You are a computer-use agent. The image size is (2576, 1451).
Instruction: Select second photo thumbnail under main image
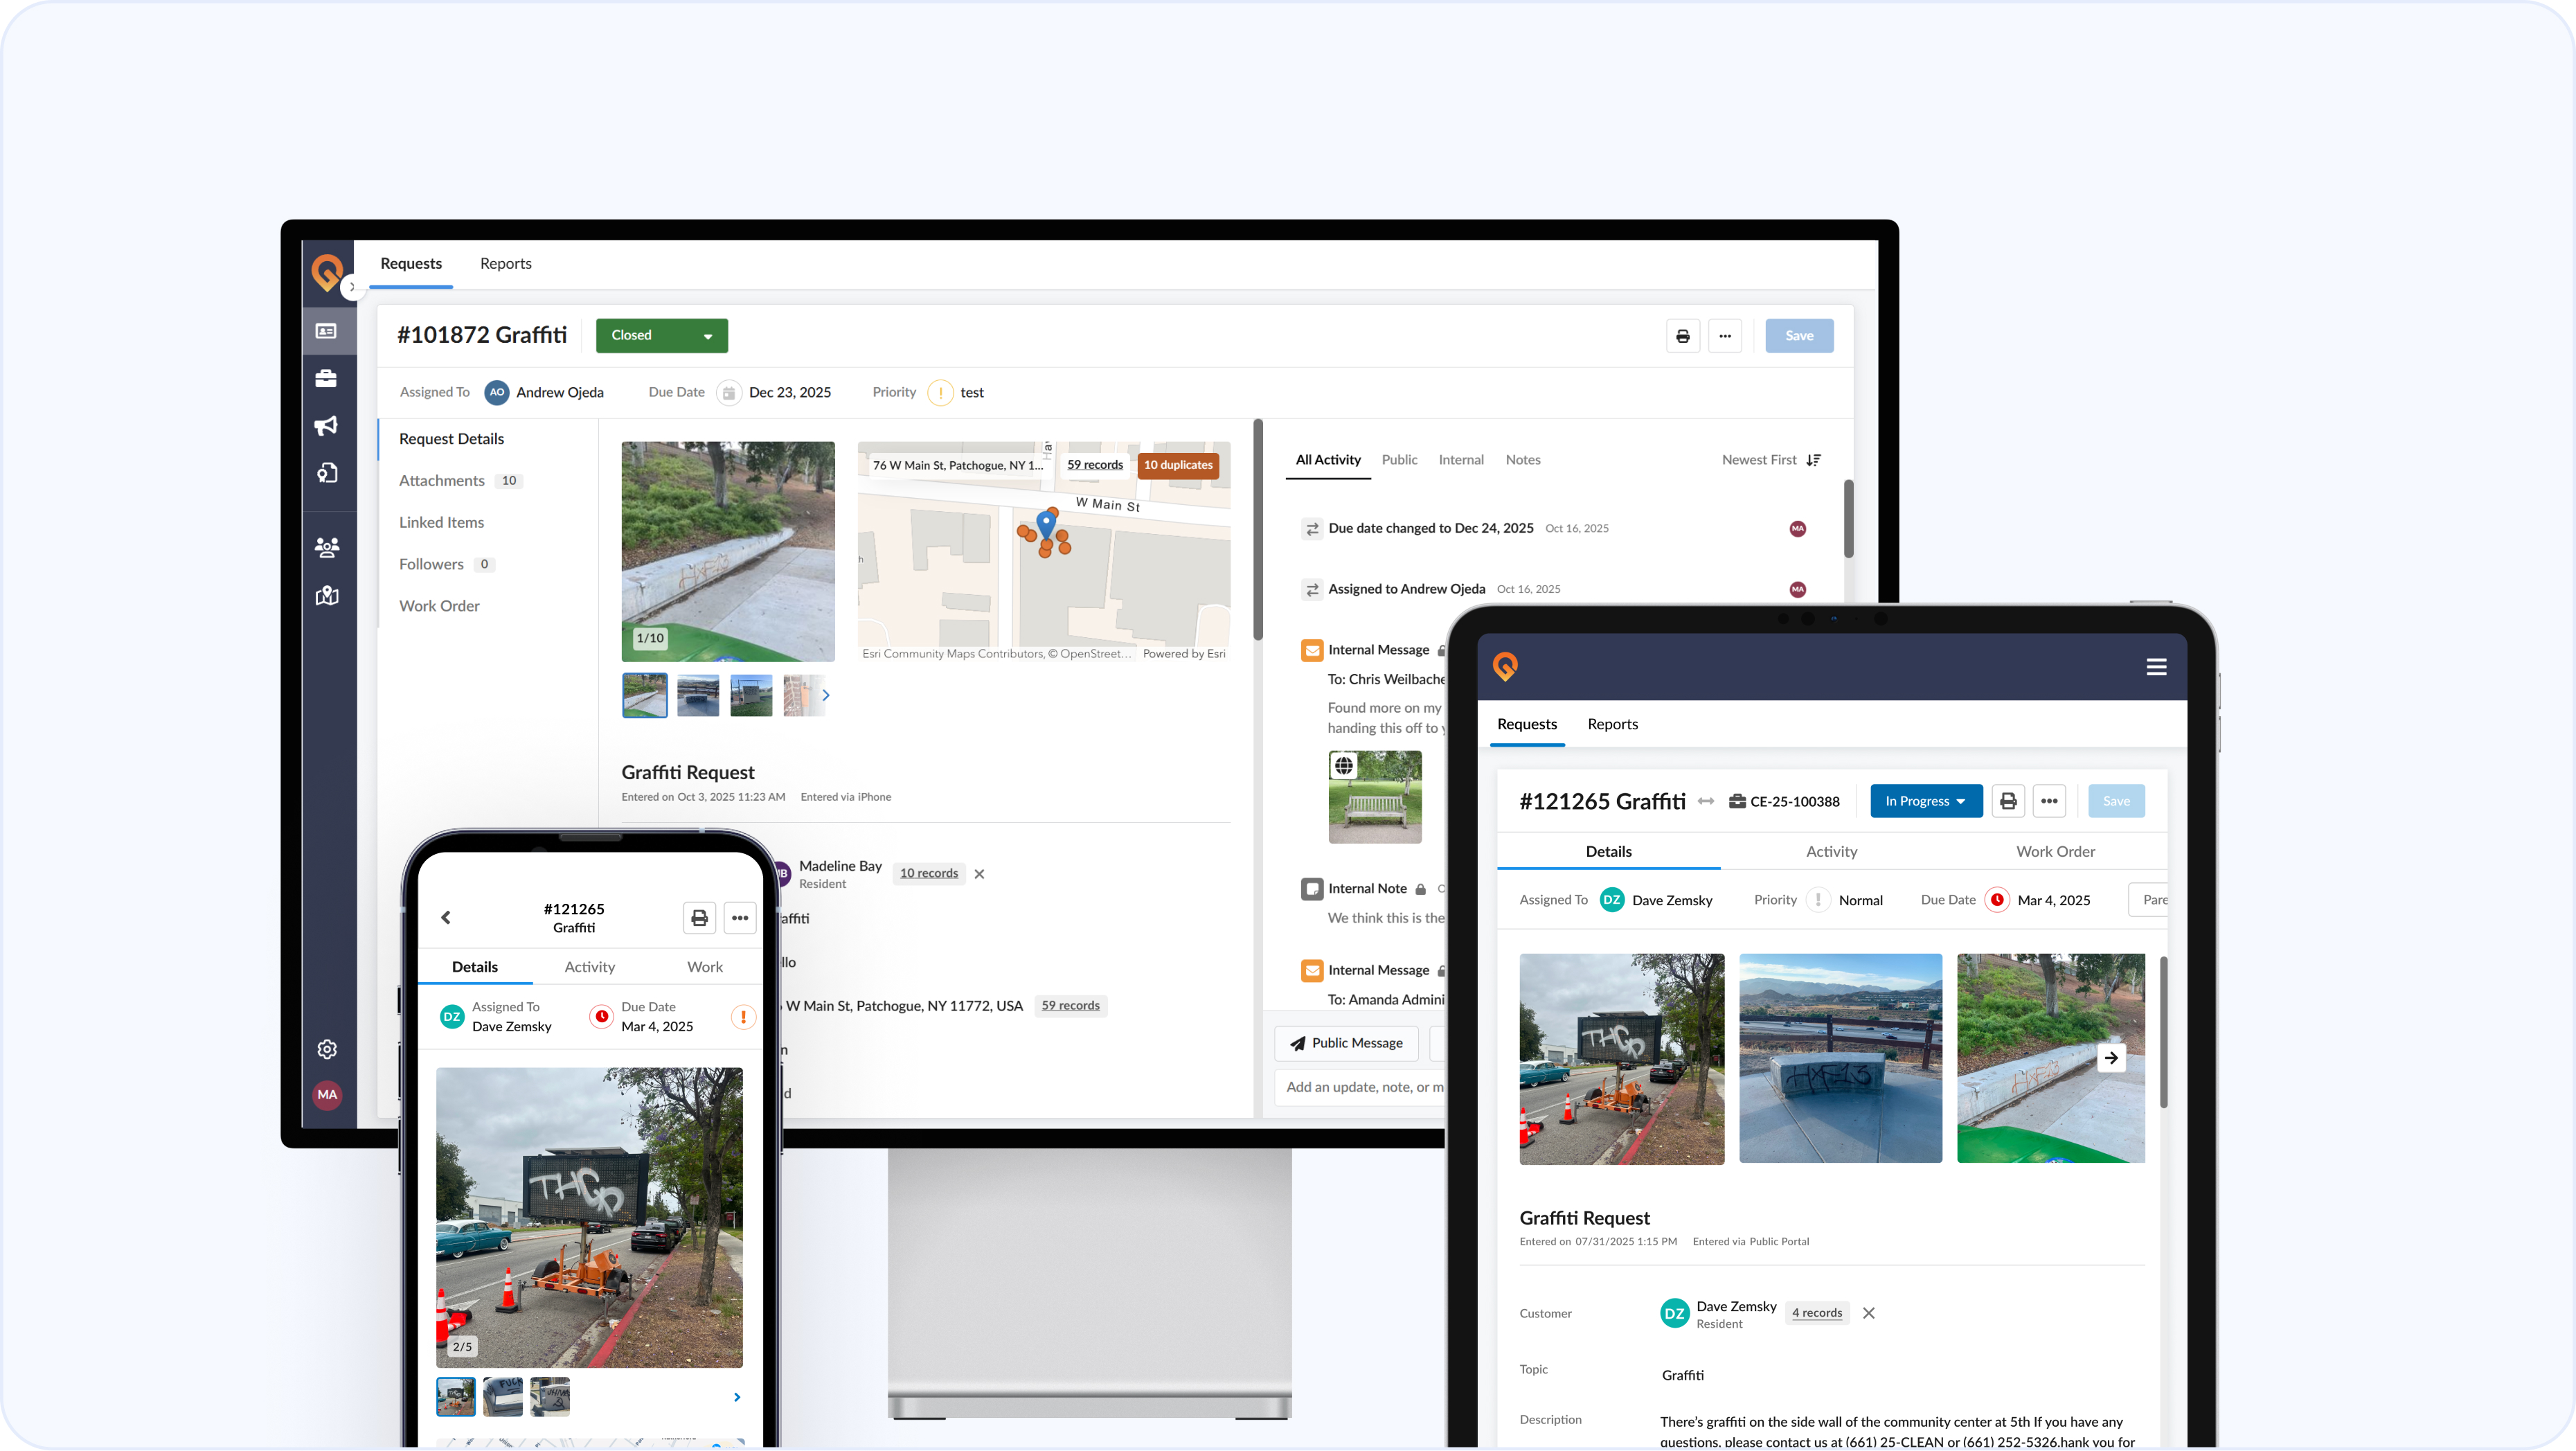[x=697, y=695]
